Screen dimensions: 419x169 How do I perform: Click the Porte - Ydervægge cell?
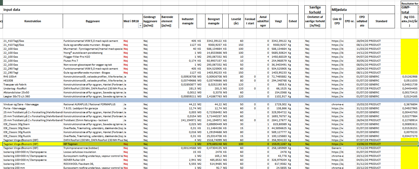pos(33,108)
